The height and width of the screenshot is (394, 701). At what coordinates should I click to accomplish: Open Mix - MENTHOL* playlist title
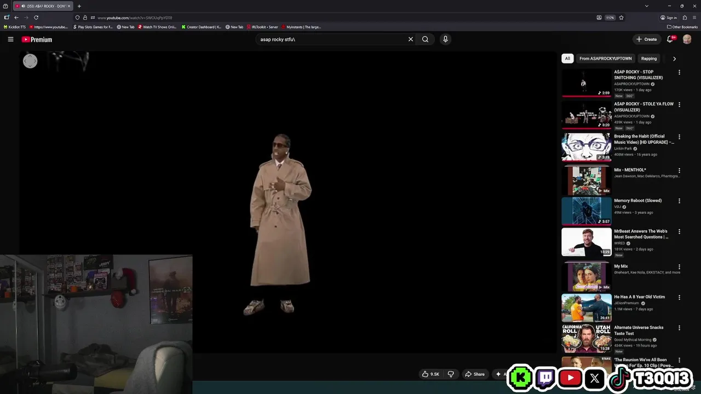[x=630, y=170]
